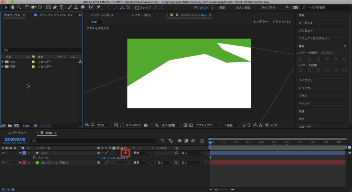Expand the OLD folder in Project panel
The image size is (352, 192).
coord(3,62)
